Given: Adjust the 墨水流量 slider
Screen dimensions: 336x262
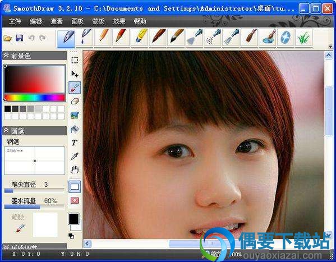Looking at the screenshot, I should [34, 207].
